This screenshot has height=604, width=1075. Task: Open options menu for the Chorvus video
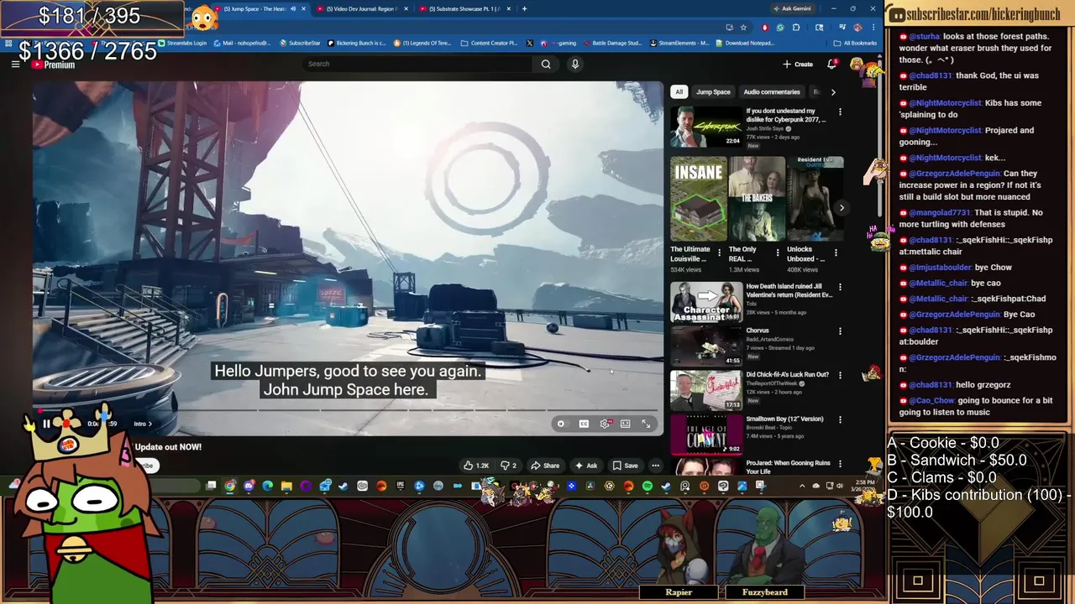pos(840,331)
